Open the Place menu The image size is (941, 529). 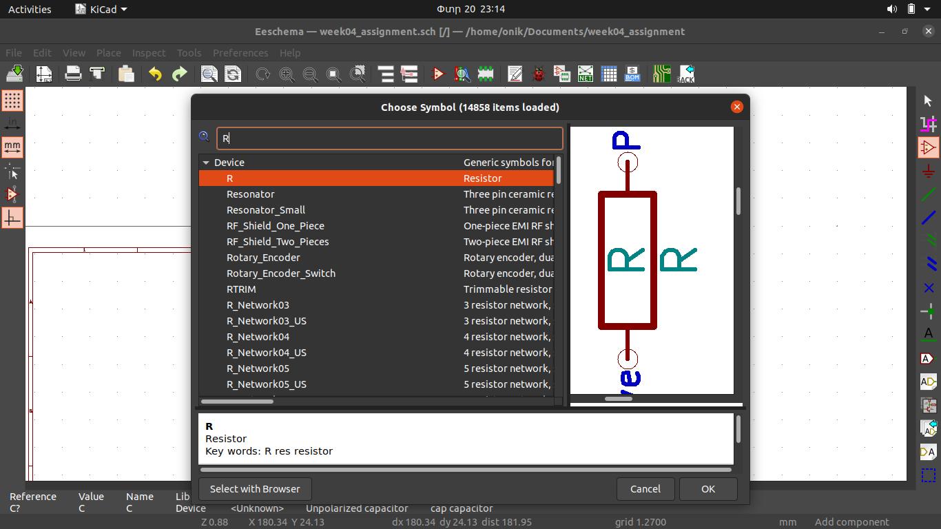point(109,52)
